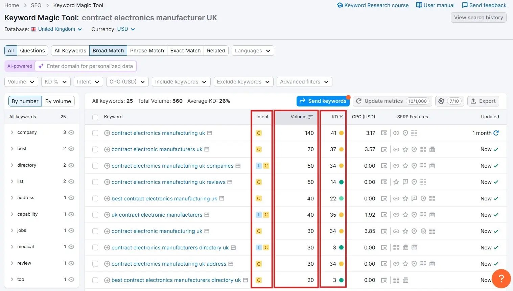Image resolution: width=513 pixels, height=291 pixels.
Task: Open the settings gear near 7/10
Action: point(441,101)
